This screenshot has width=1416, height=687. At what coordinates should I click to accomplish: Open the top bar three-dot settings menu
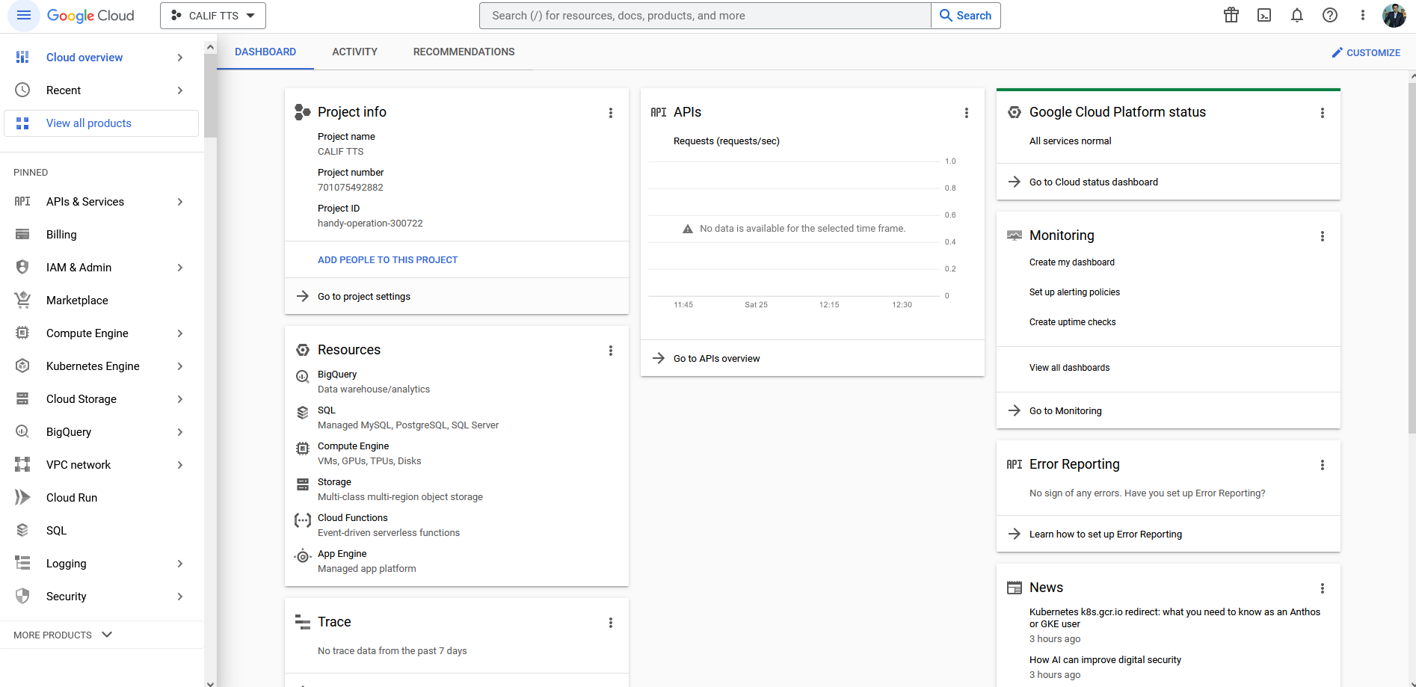tap(1363, 15)
